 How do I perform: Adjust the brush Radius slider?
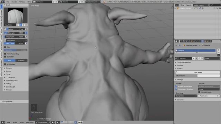pyautogui.click(x=15, y=29)
